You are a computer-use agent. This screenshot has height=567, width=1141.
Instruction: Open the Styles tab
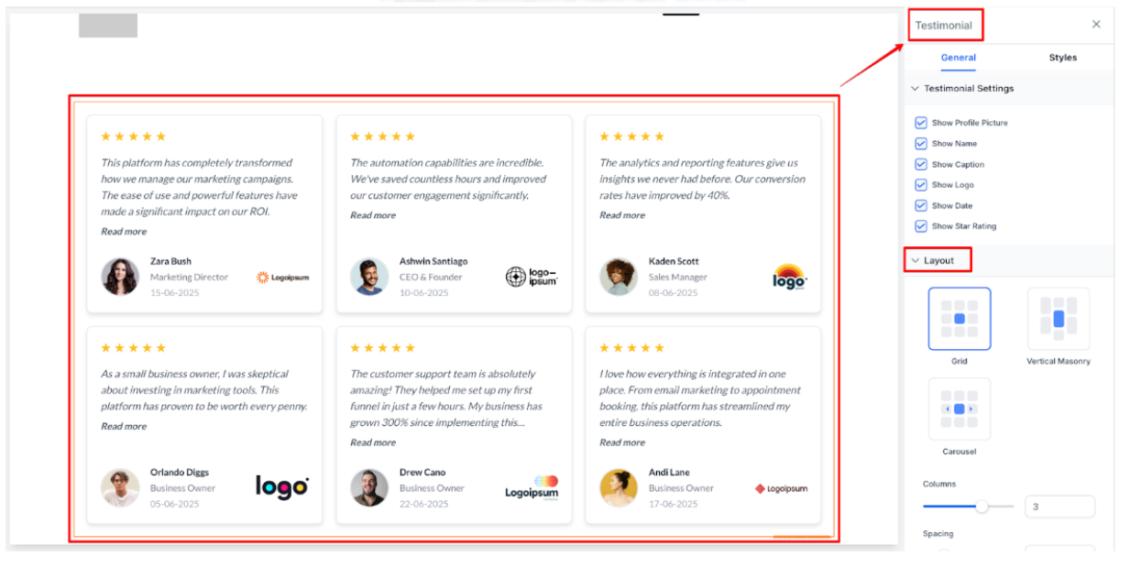click(x=1063, y=58)
